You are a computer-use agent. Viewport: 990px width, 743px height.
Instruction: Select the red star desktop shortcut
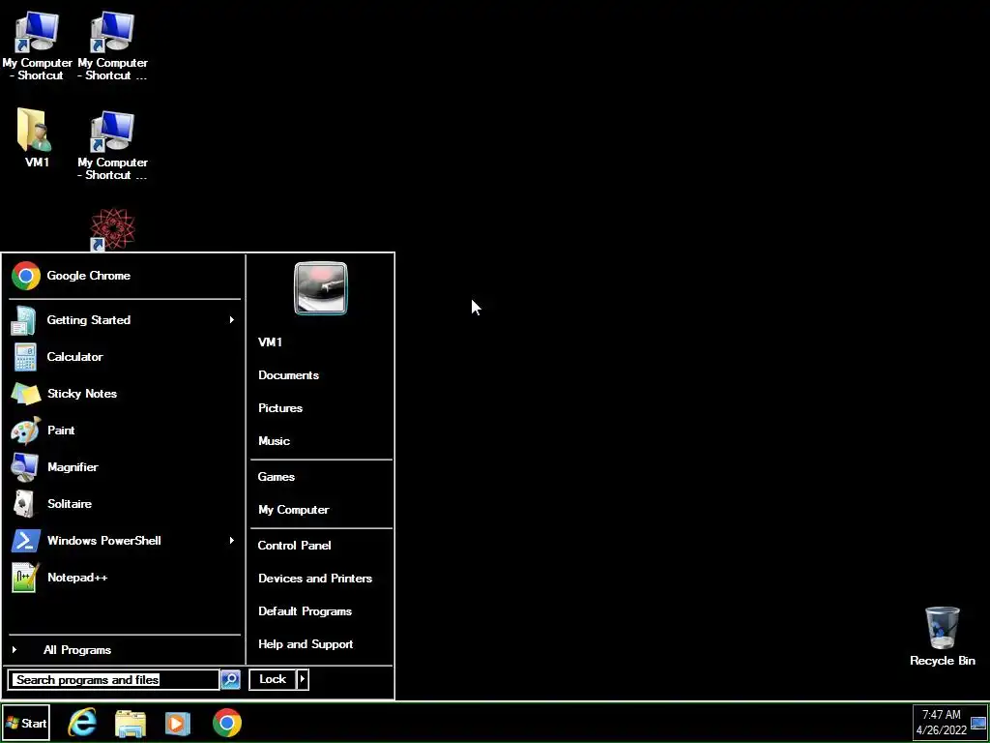[x=112, y=230]
